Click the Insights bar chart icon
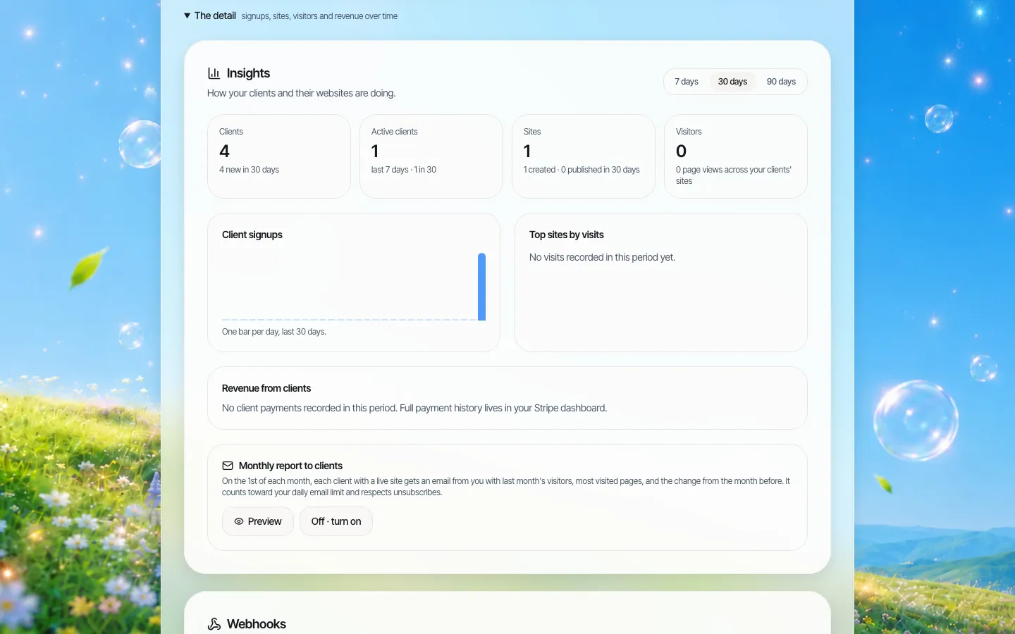Image resolution: width=1015 pixels, height=634 pixels. [x=214, y=73]
